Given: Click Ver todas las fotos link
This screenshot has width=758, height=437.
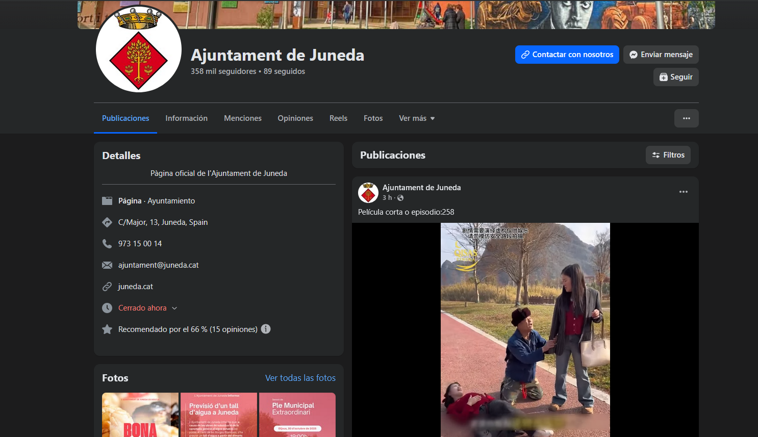Looking at the screenshot, I should pyautogui.click(x=300, y=378).
